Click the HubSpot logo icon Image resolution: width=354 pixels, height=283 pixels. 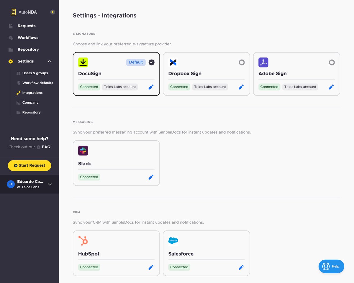[83, 241]
